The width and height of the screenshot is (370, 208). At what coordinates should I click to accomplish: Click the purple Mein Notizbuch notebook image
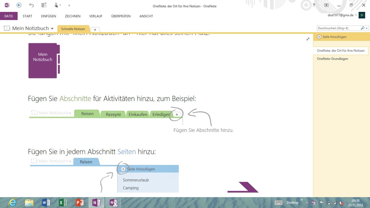pyautogui.click(x=44, y=61)
